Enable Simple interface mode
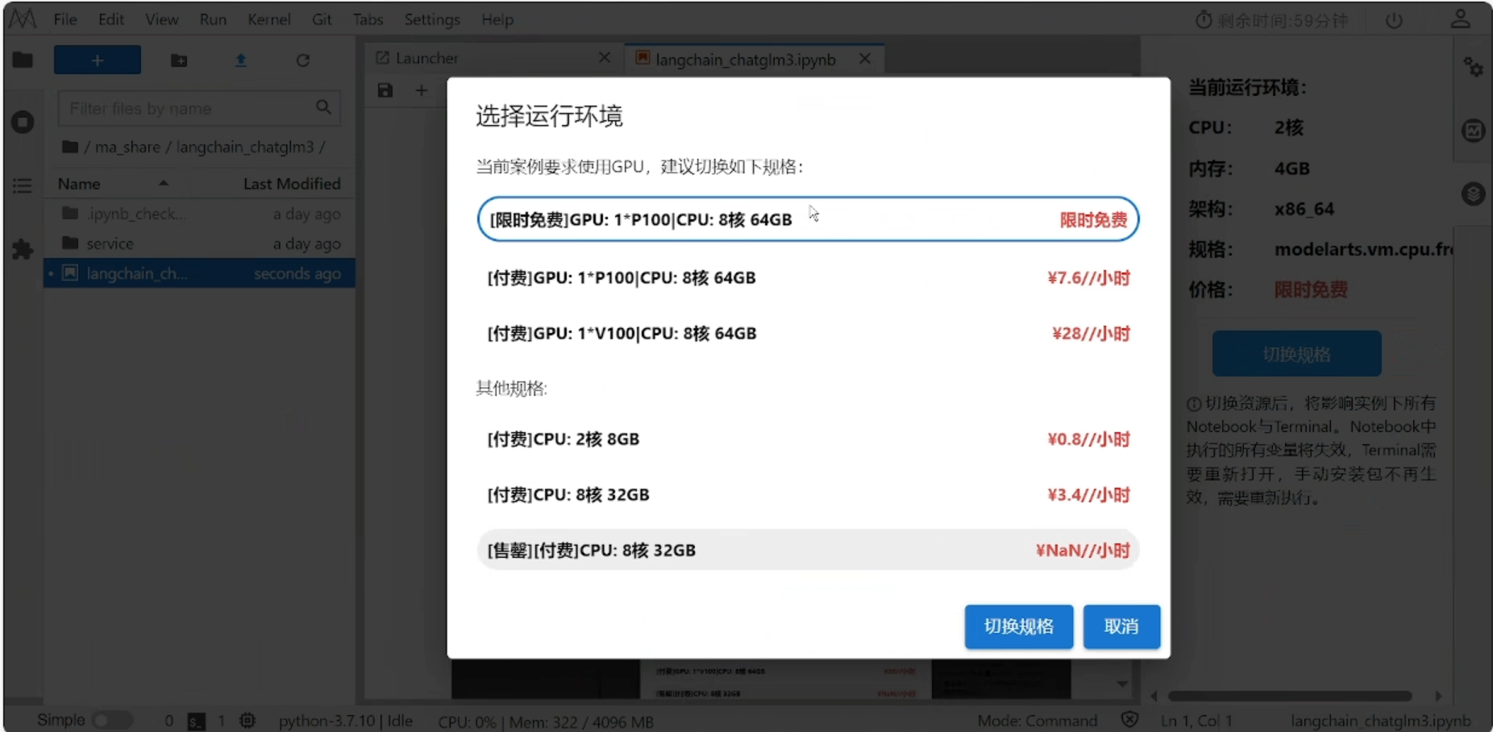This screenshot has height=732, width=1493. (x=112, y=720)
